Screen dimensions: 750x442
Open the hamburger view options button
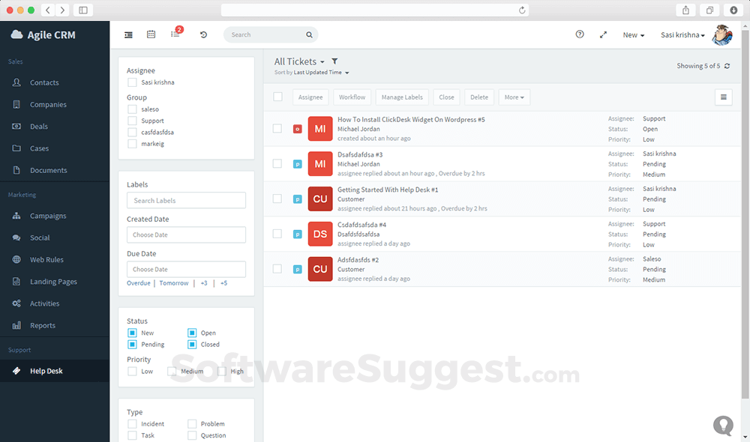tap(723, 97)
